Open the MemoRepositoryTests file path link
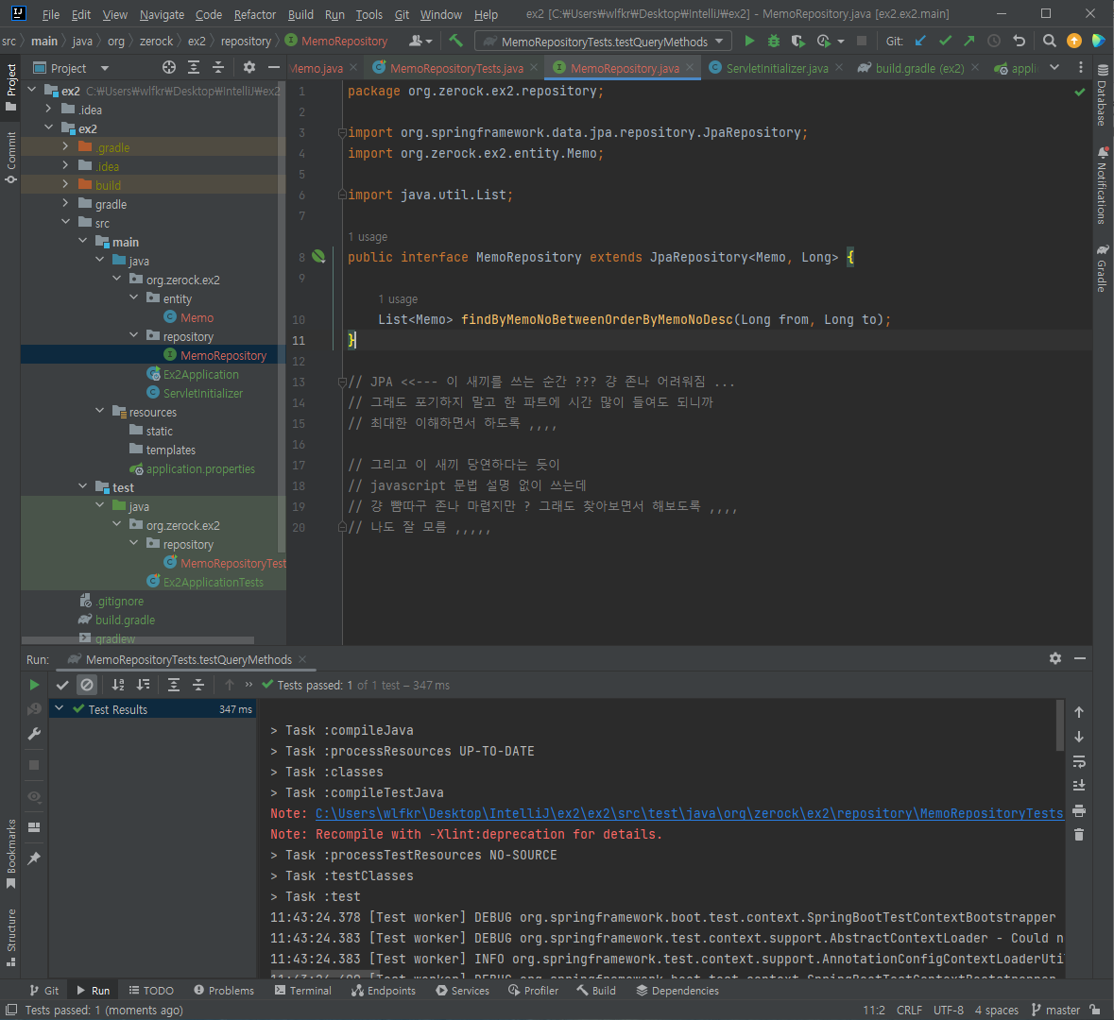 tap(689, 813)
